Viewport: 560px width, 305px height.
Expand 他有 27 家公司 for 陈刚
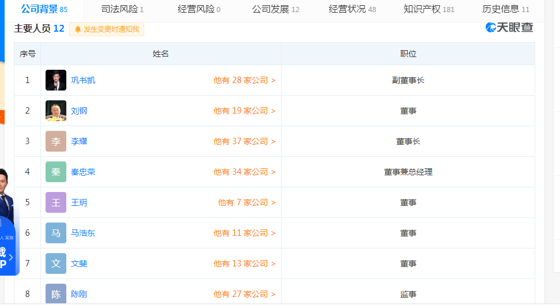click(245, 294)
